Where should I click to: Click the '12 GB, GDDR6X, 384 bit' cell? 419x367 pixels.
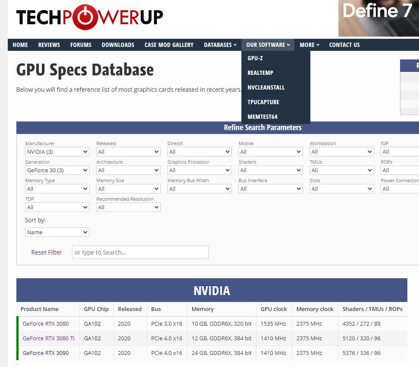[x=222, y=339]
